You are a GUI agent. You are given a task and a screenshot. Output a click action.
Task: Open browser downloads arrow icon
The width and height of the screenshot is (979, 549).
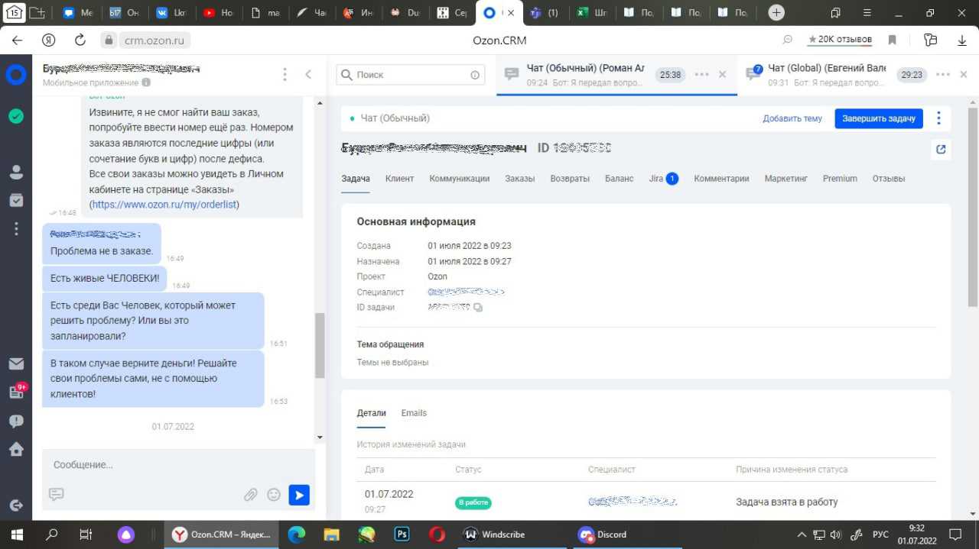pos(962,40)
